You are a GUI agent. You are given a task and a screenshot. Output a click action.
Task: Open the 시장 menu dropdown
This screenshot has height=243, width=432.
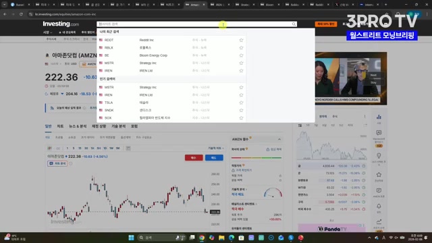[47, 32]
